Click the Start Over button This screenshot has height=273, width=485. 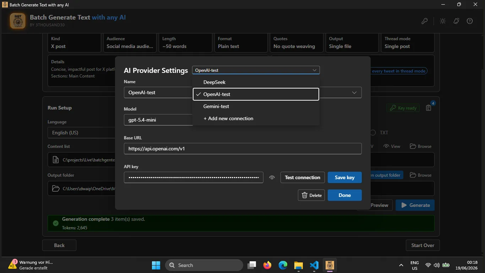pos(423,245)
